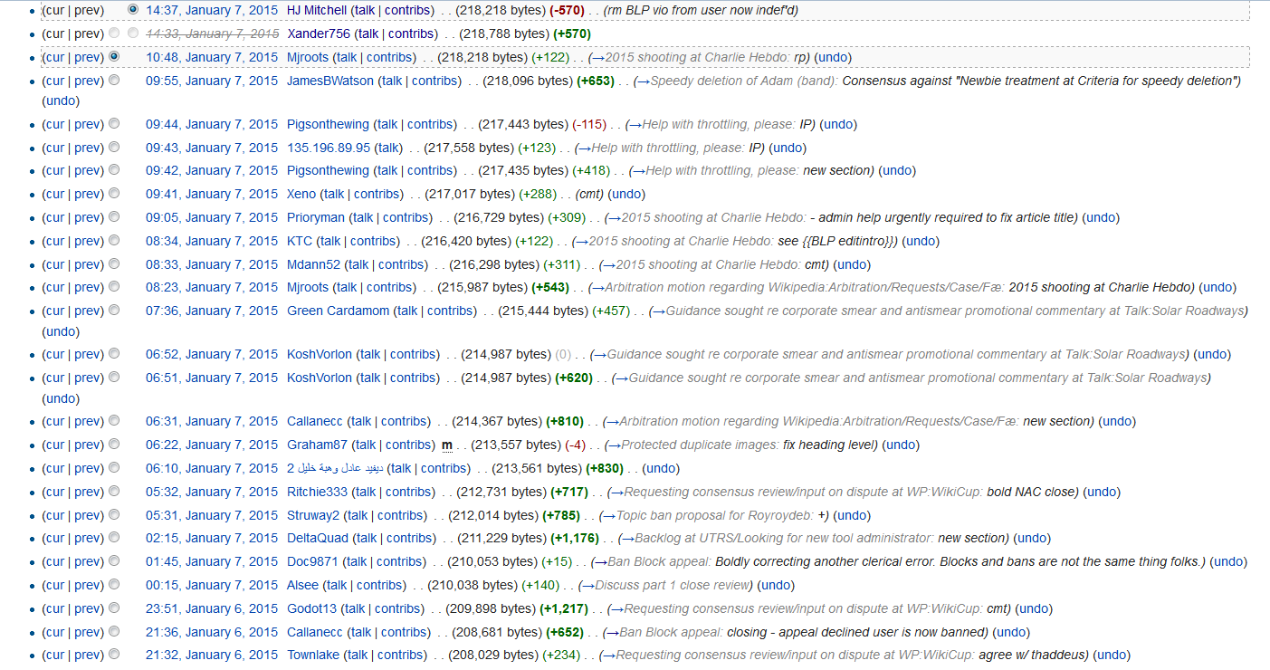Select the 07:36 Green Cardamom revision radio button
1270x670 pixels.
coord(114,310)
